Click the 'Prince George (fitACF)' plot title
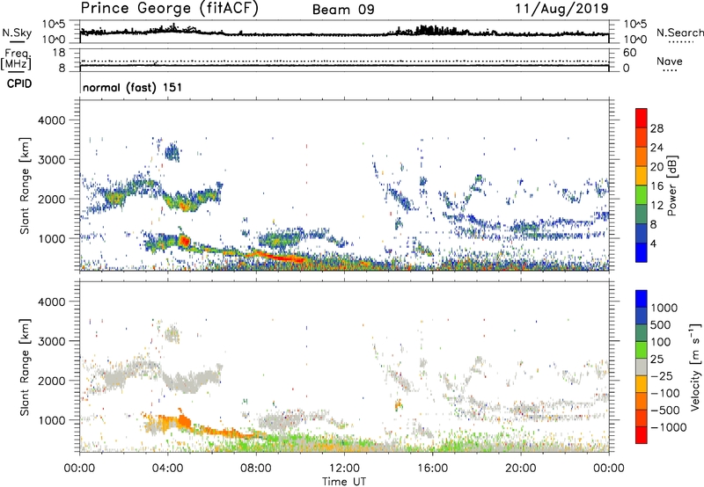The image size is (704, 487). point(170,8)
